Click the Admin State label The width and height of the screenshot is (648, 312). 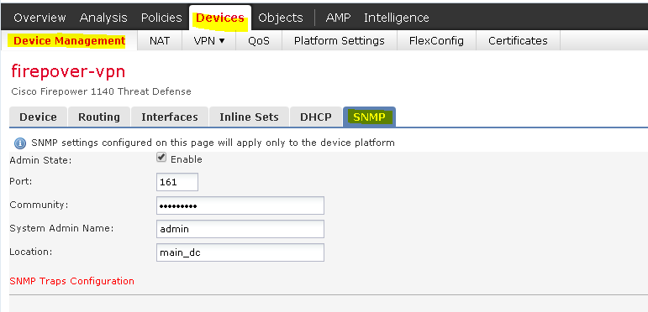click(40, 160)
